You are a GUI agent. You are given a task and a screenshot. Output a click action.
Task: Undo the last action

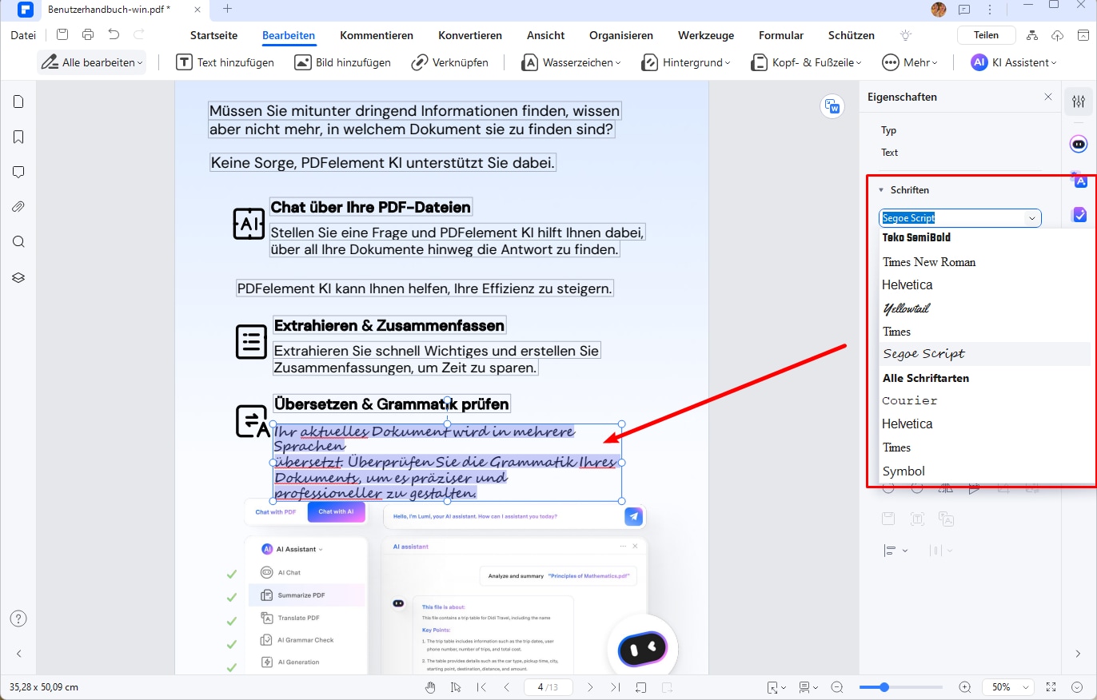point(114,35)
